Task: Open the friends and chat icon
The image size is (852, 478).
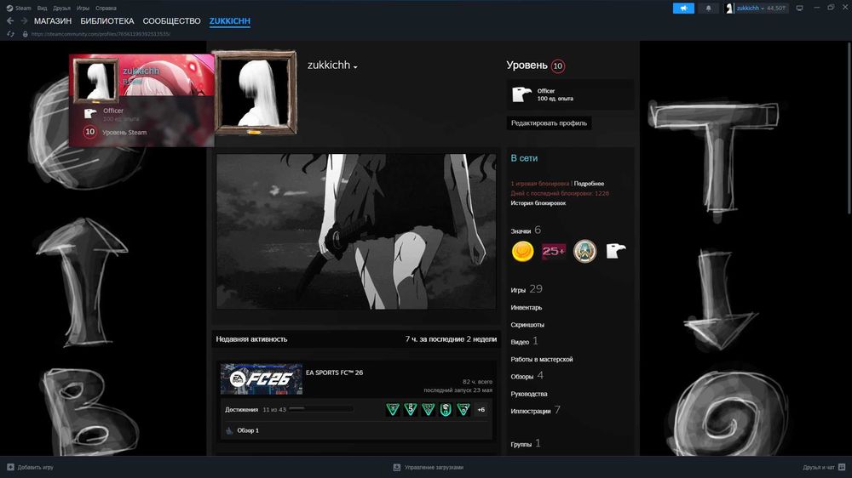Action: pyautogui.click(x=842, y=467)
